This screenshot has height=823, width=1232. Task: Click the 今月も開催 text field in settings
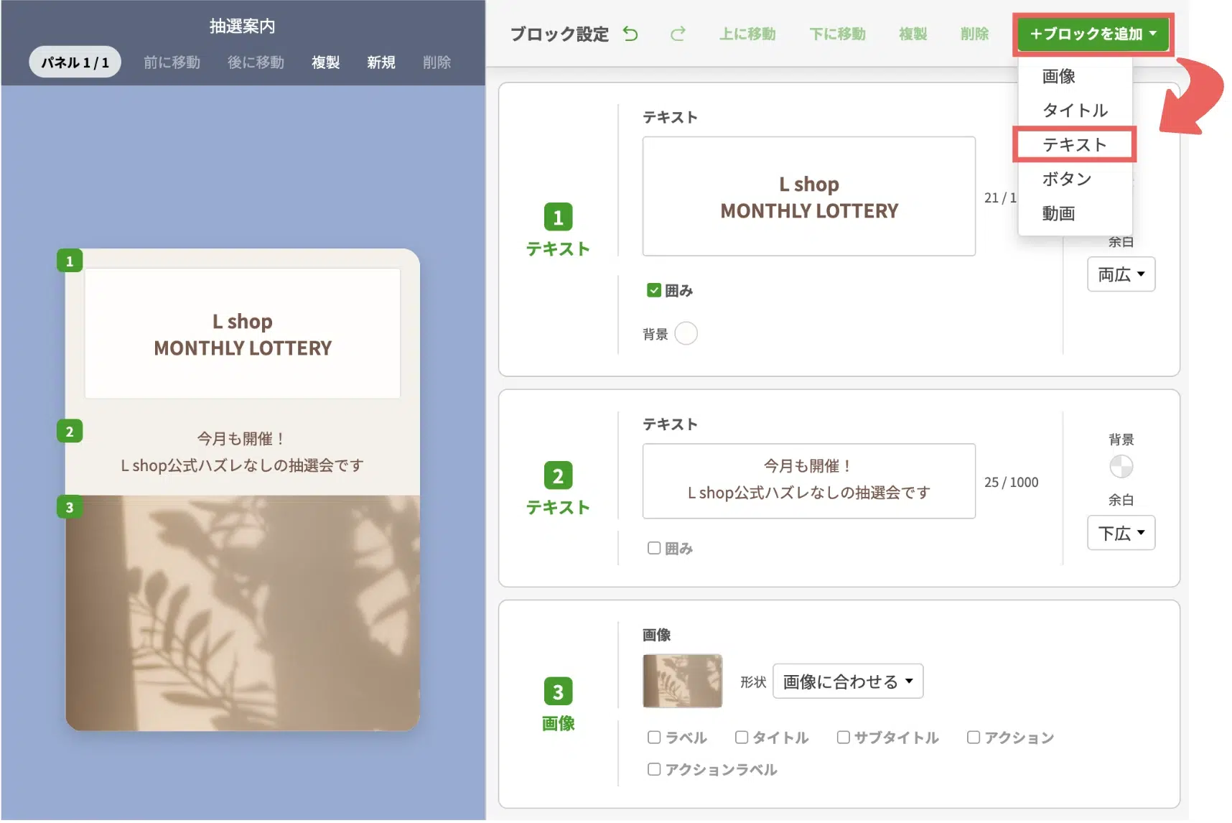[808, 480]
